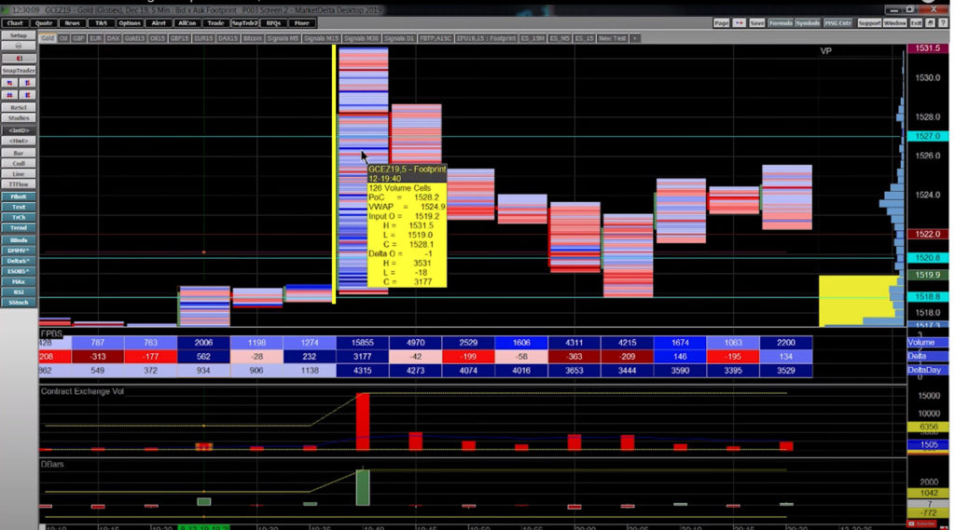Click the restore window icon beside Exit

[x=930, y=22]
